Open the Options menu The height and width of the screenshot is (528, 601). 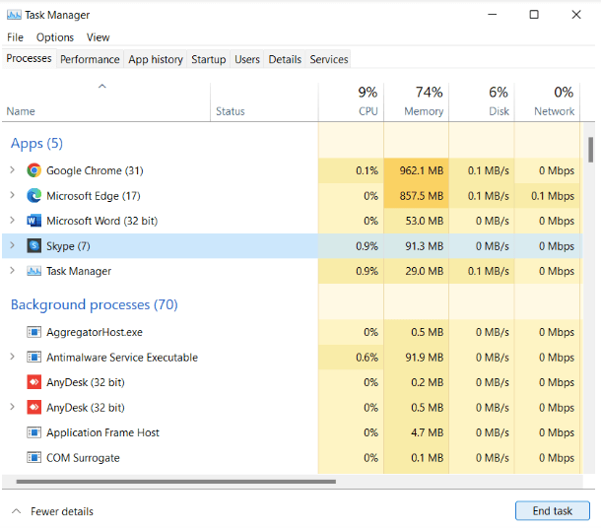55,37
